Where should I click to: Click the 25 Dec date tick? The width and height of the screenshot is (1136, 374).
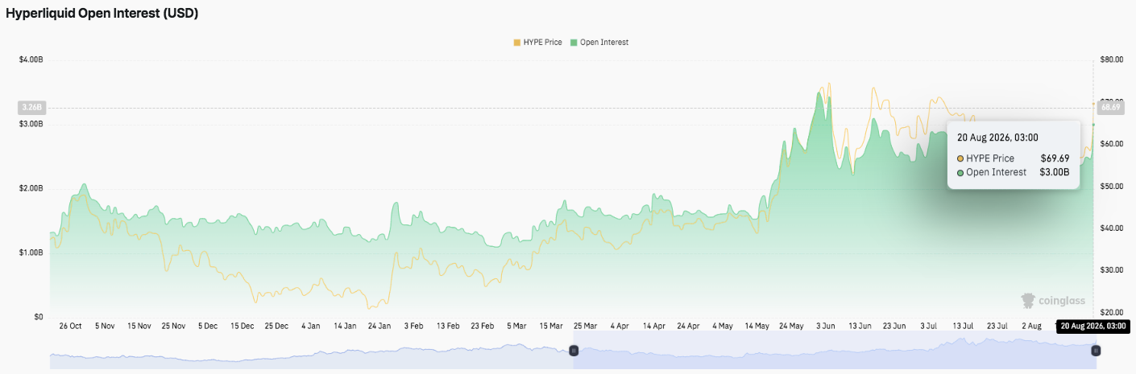tap(276, 326)
